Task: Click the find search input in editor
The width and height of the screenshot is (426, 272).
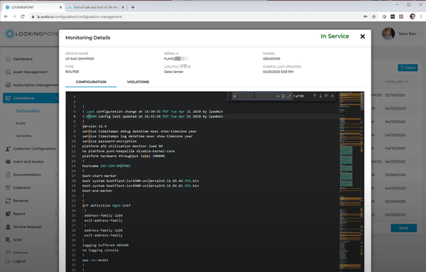Action: pyautogui.click(x=253, y=96)
